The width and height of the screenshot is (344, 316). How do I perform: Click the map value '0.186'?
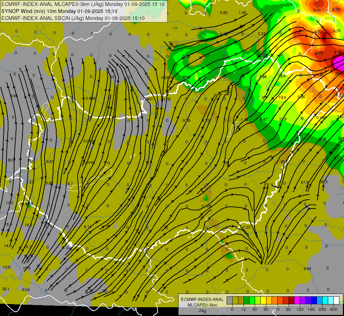207,206
